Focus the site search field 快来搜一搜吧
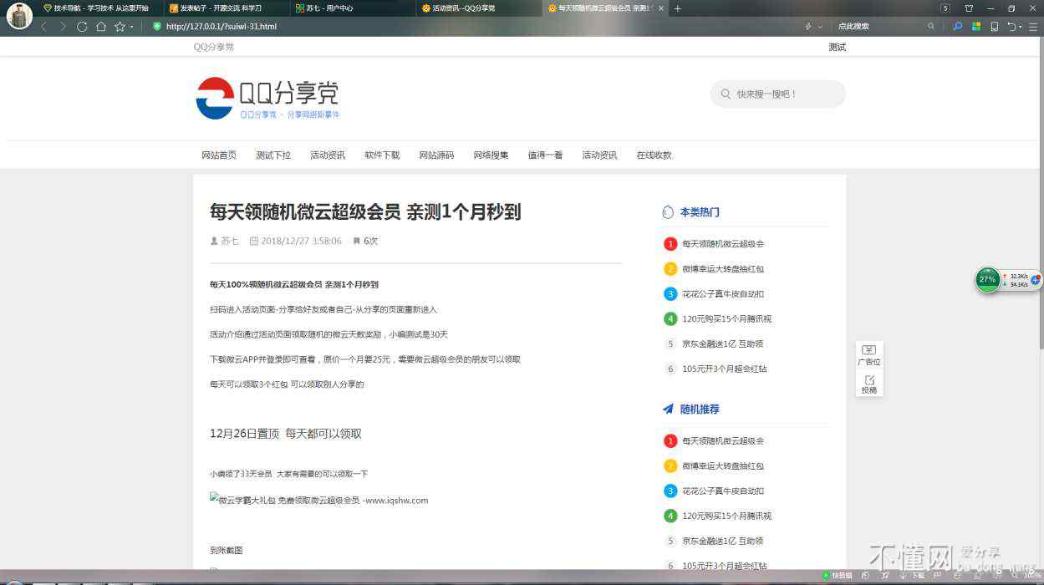This screenshot has width=1044, height=585. click(x=777, y=94)
